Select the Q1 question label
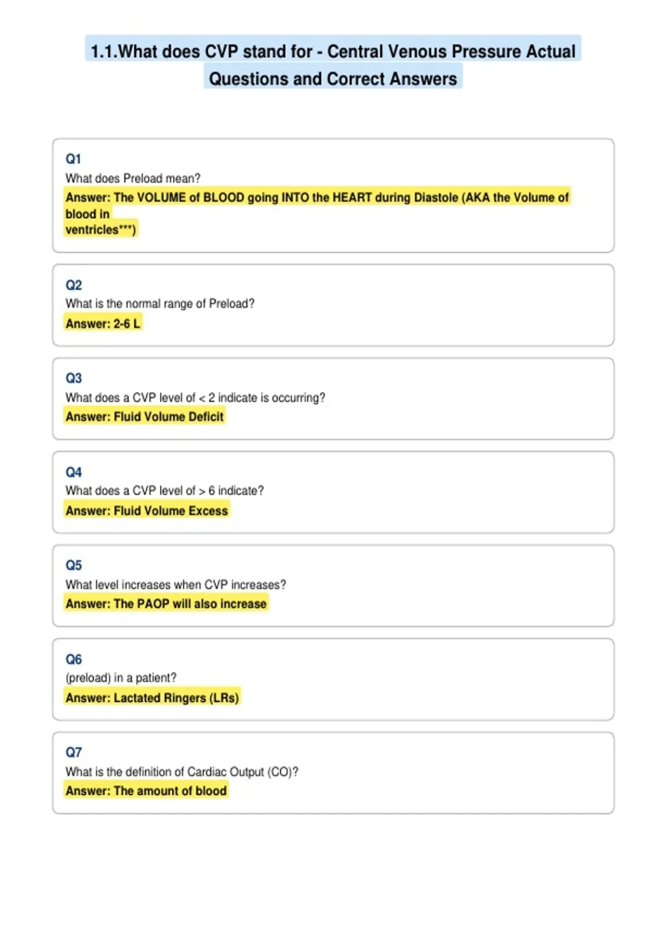The image size is (666, 944). coord(73,159)
